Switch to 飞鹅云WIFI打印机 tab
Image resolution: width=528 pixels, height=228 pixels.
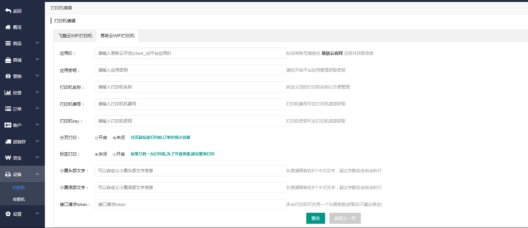[75, 36]
